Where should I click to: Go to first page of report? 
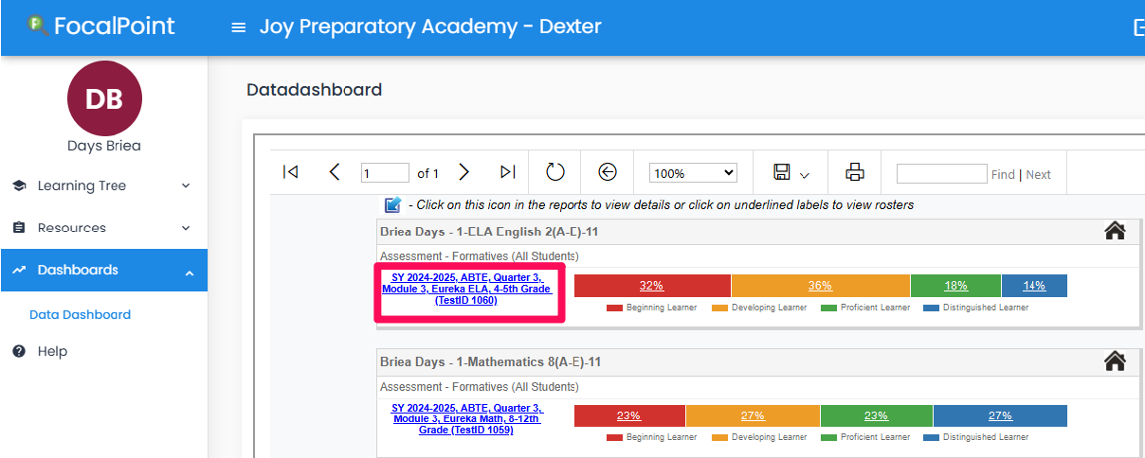click(x=291, y=172)
